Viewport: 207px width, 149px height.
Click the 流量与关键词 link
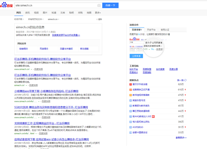click(66, 49)
